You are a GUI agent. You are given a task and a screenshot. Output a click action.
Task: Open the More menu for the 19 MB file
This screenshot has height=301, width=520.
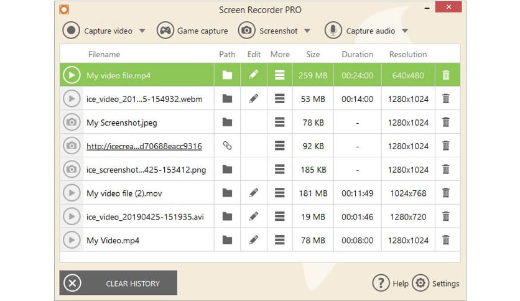[x=279, y=216]
